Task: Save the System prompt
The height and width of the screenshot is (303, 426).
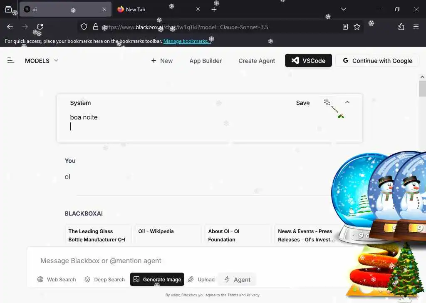Action: 303,103
